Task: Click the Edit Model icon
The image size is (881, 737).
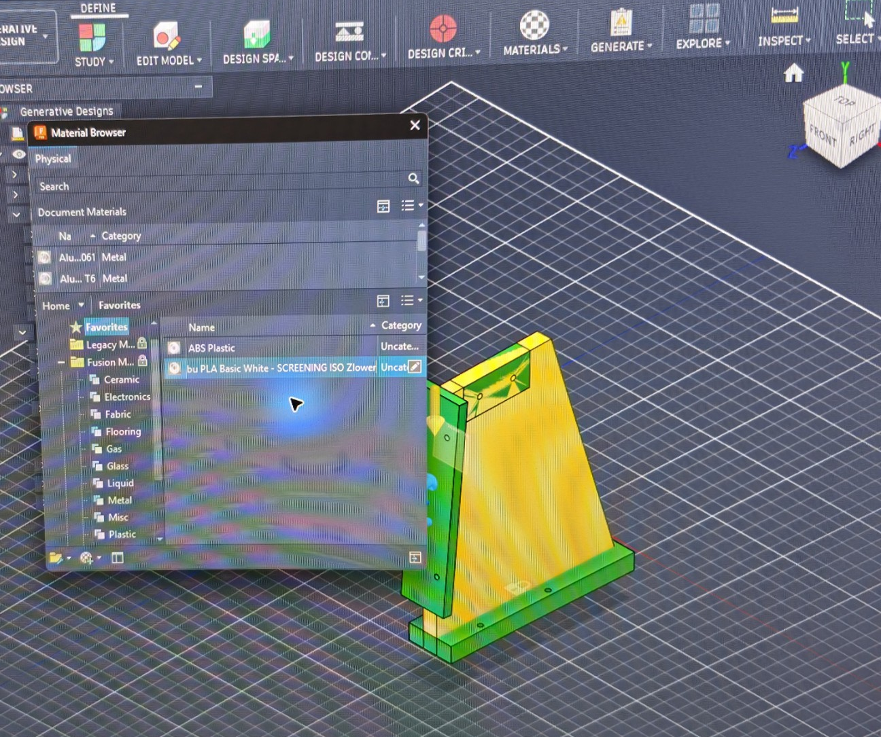Action: click(x=167, y=36)
